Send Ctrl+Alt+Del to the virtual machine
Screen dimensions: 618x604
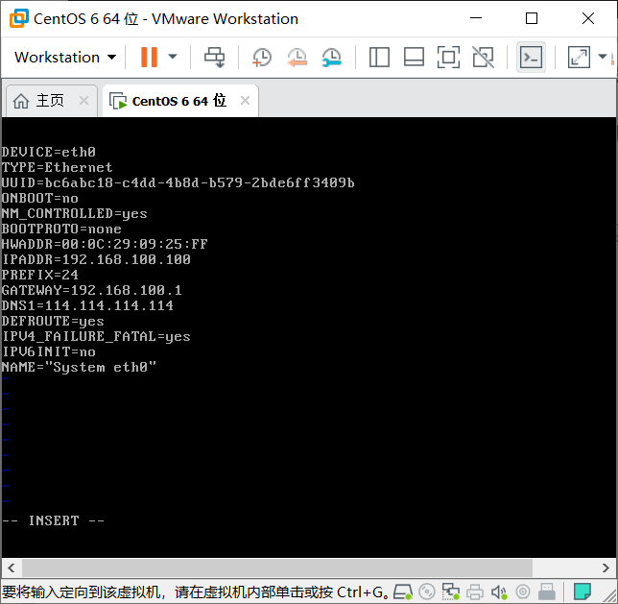tap(214, 58)
